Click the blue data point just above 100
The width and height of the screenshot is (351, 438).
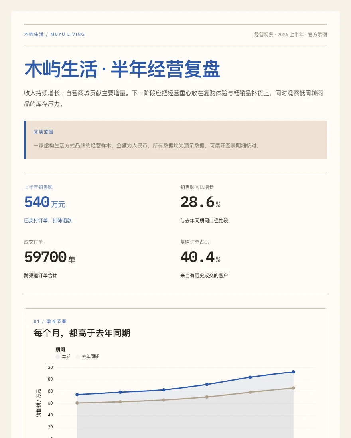click(250, 377)
